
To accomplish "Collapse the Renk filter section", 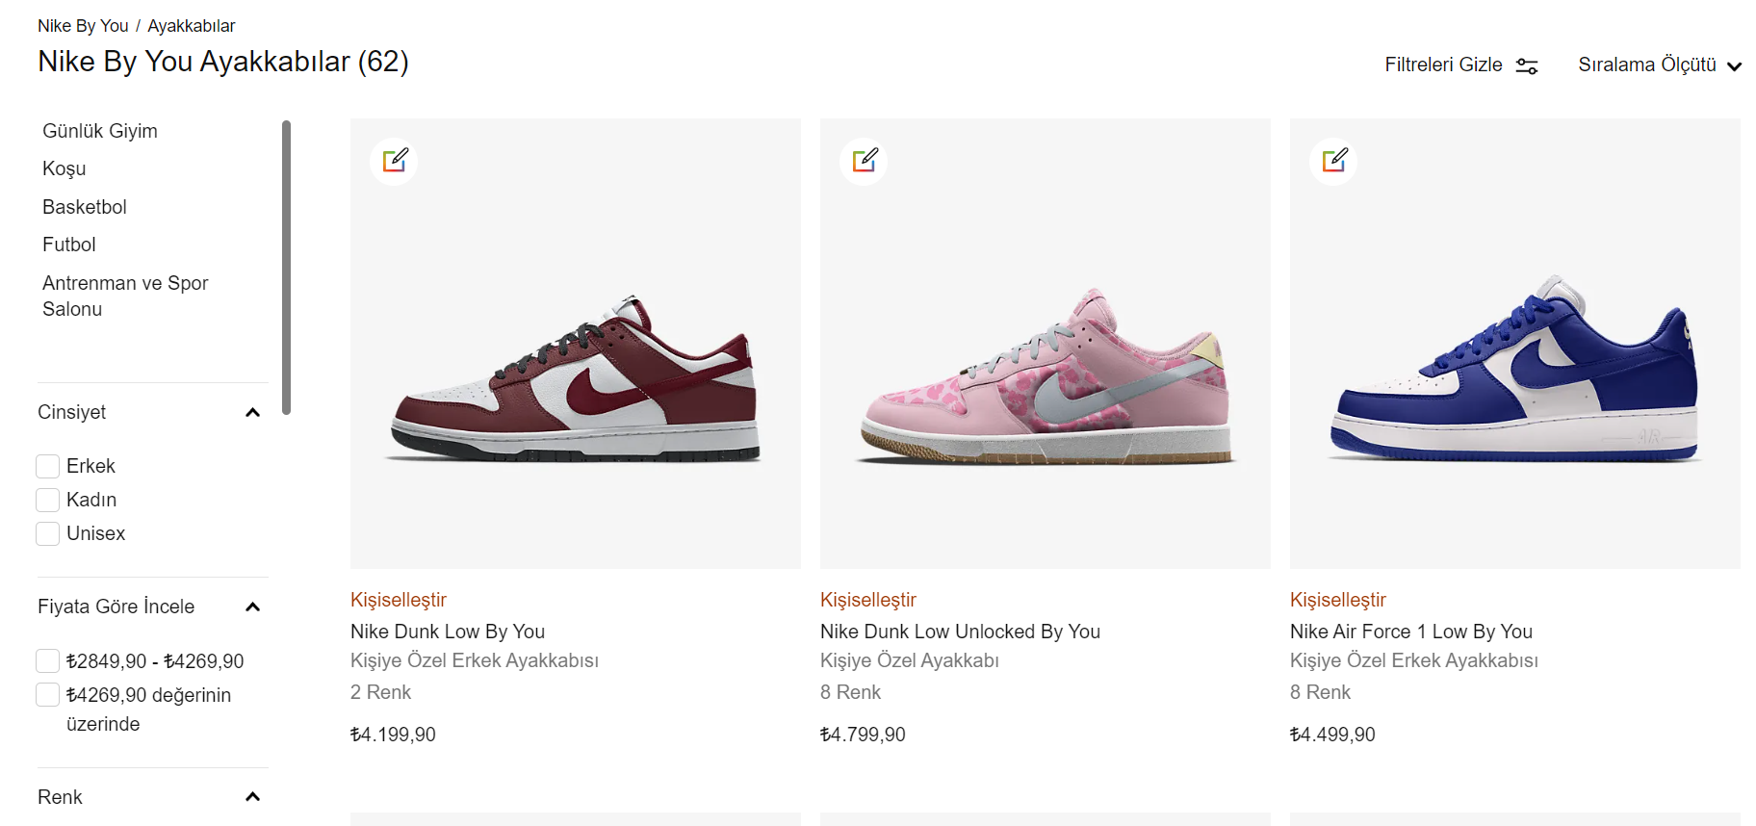I will (x=252, y=796).
